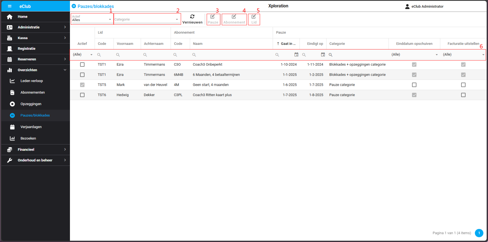The width and height of the screenshot is (488, 242).
Task: Open Home in sidebar
Action: tap(36, 17)
